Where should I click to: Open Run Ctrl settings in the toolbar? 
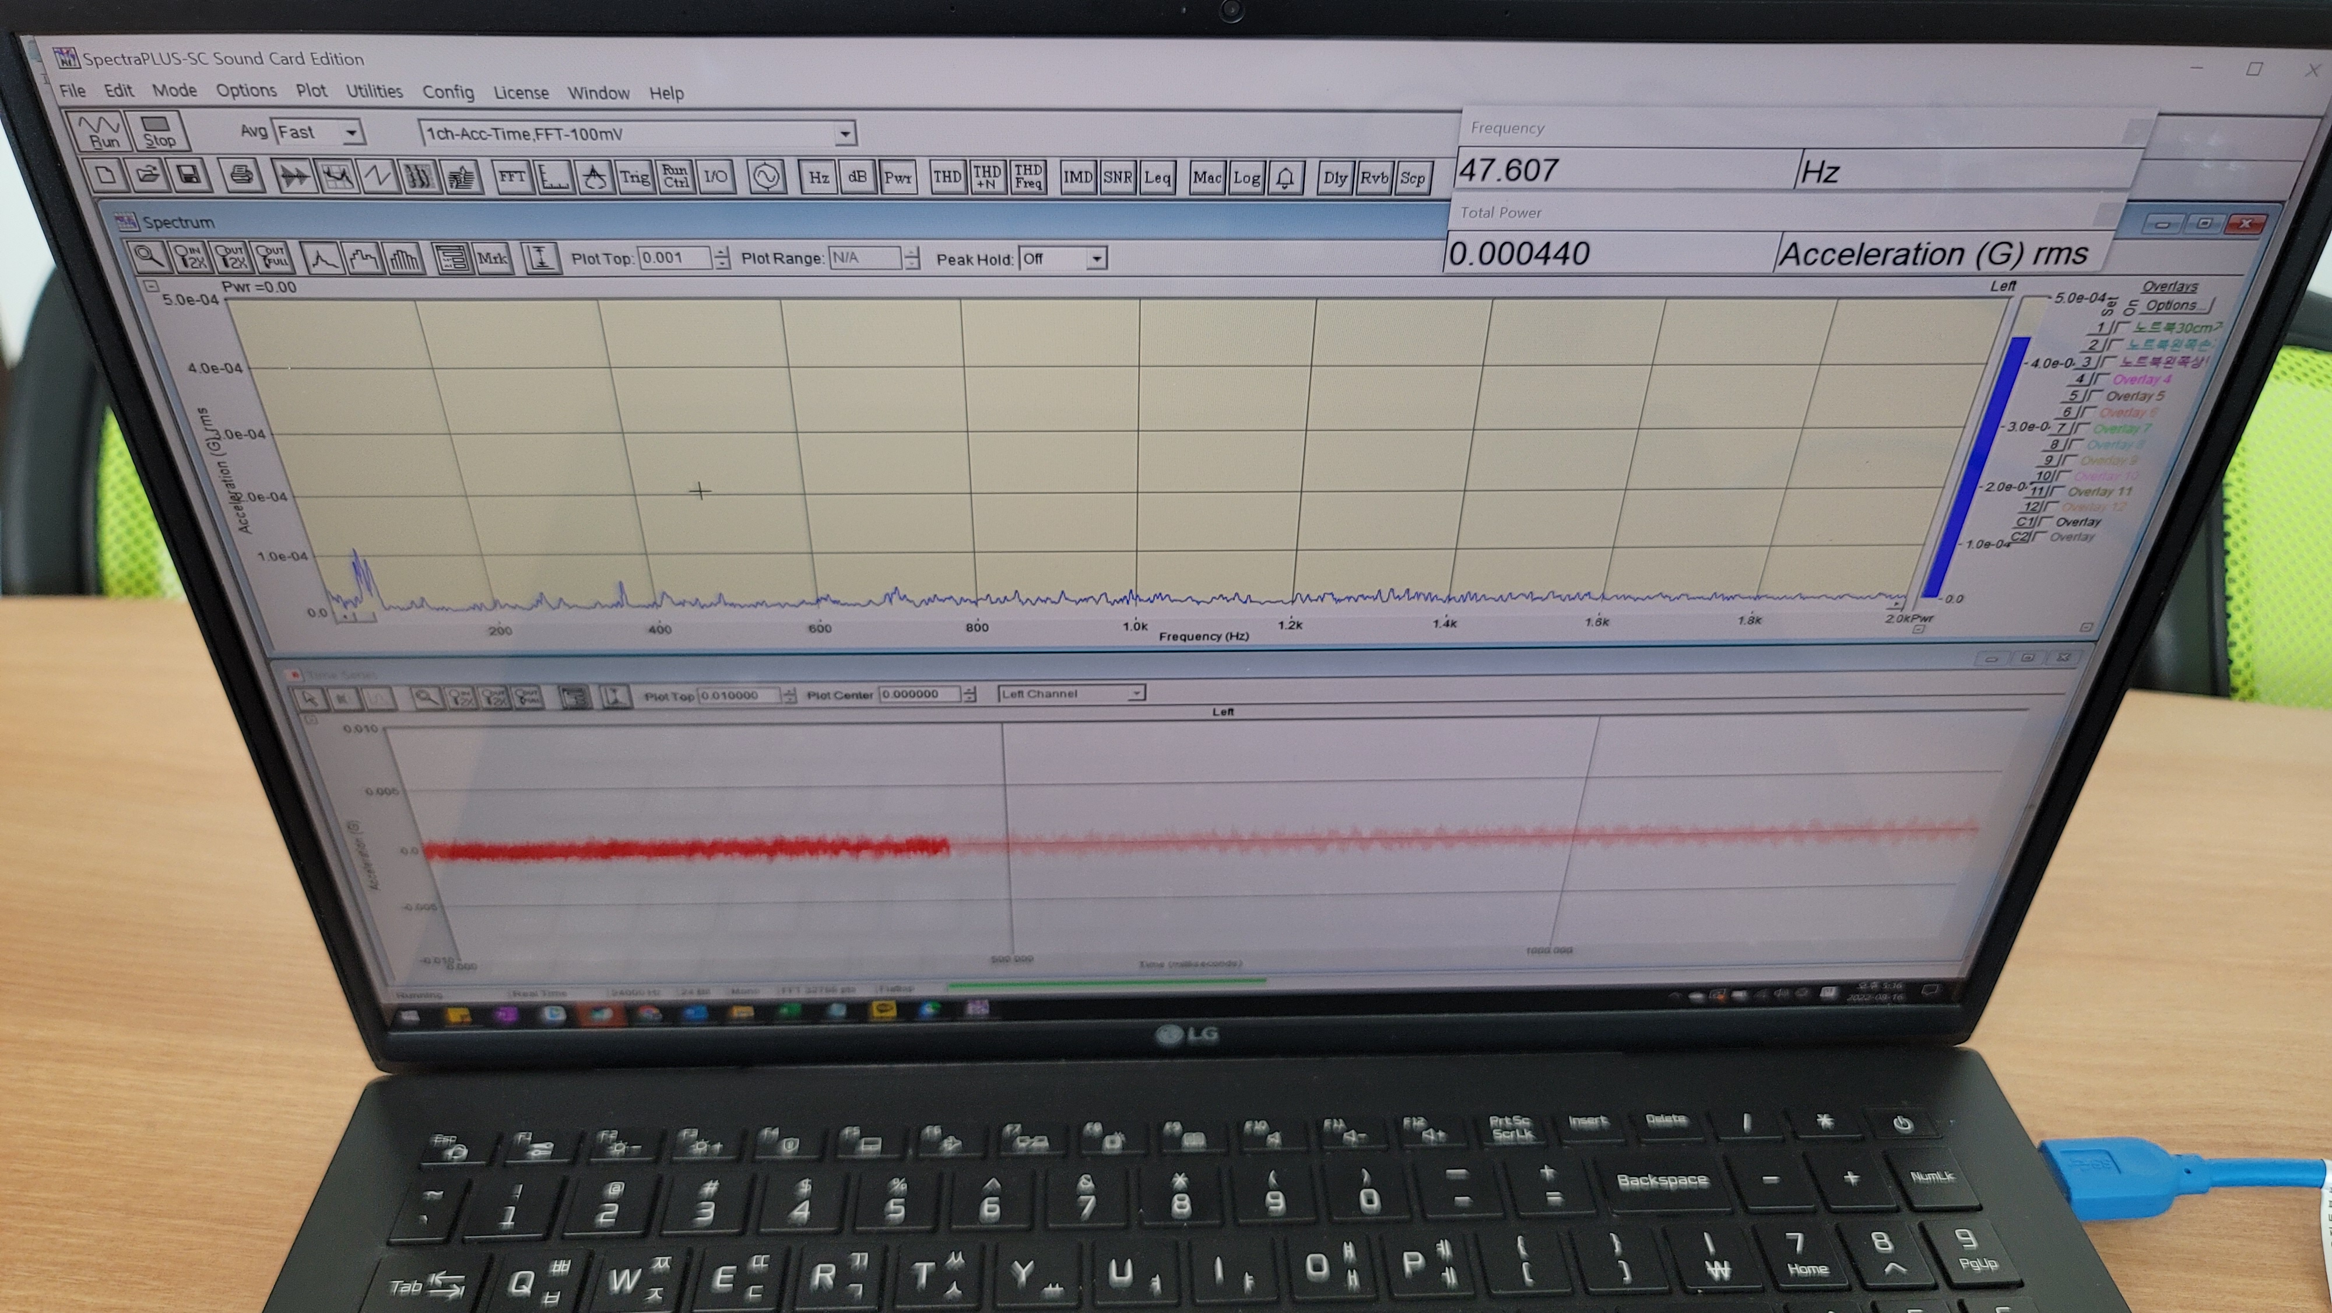[x=675, y=177]
